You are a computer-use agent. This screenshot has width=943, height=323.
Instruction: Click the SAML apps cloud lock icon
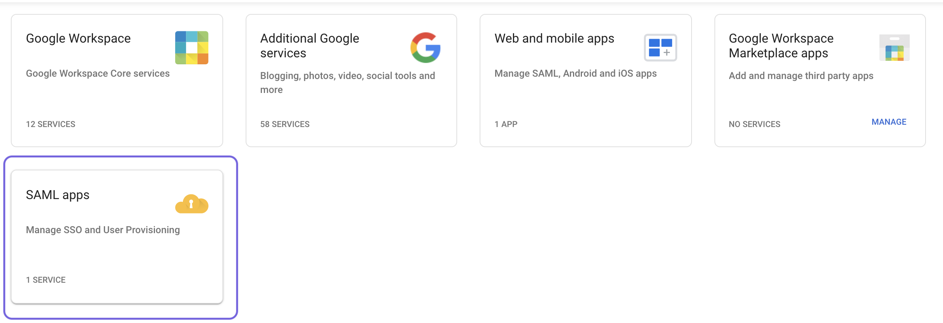click(191, 204)
